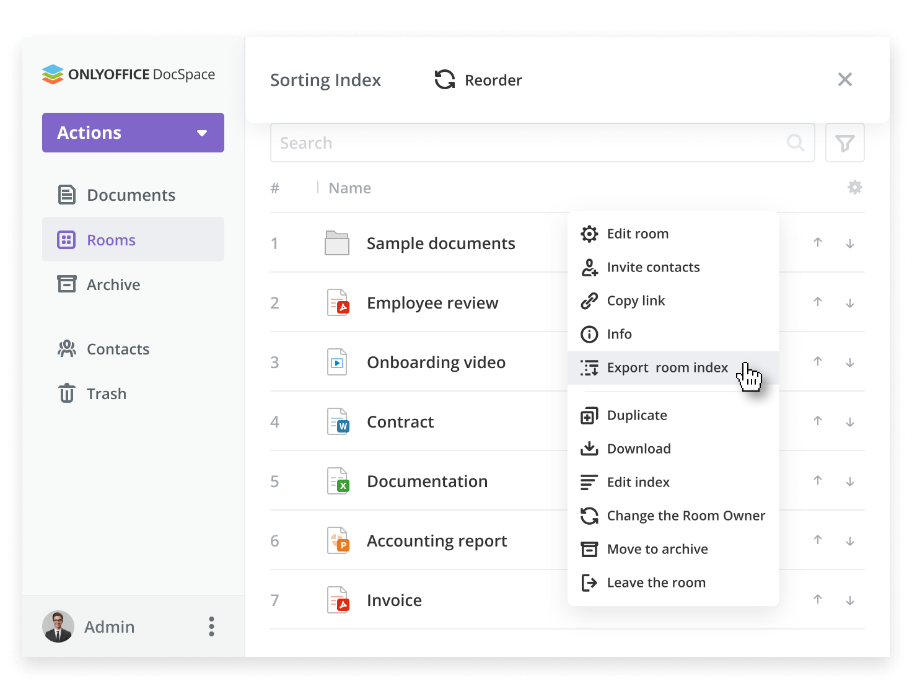Move Contract down with the arrow

tap(850, 422)
